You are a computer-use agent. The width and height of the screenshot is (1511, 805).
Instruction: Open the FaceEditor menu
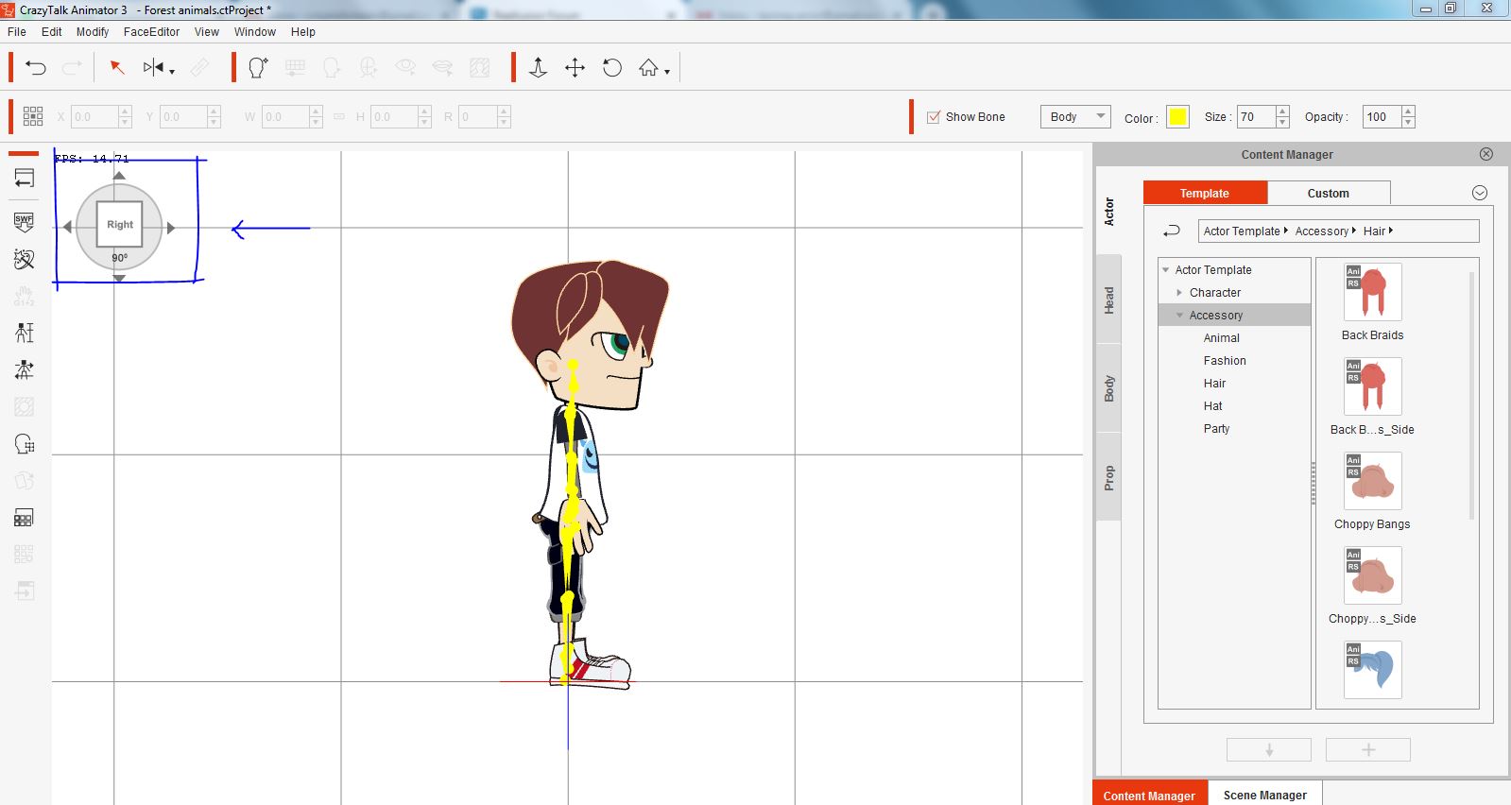tap(151, 31)
